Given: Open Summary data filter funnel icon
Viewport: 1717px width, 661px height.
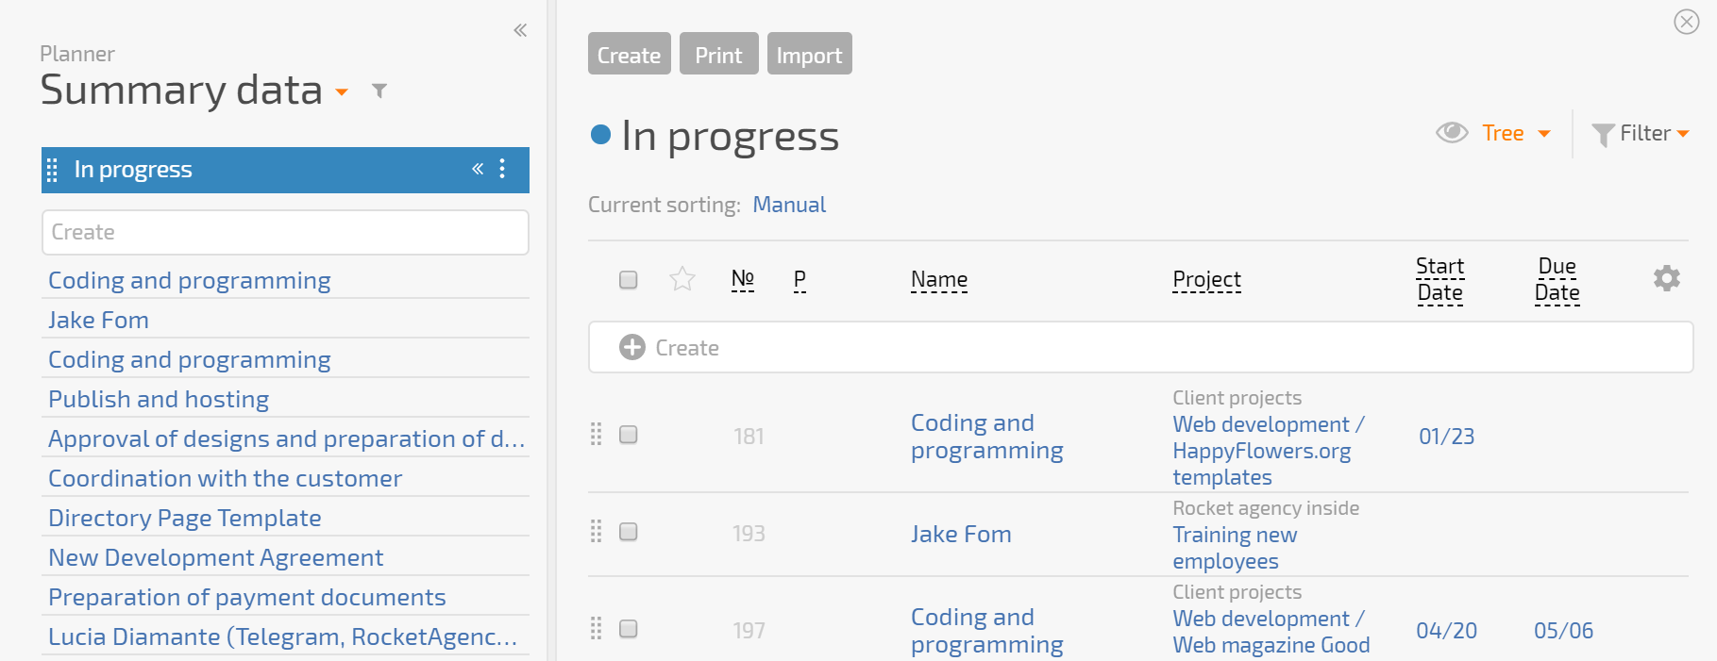Looking at the screenshot, I should (379, 91).
